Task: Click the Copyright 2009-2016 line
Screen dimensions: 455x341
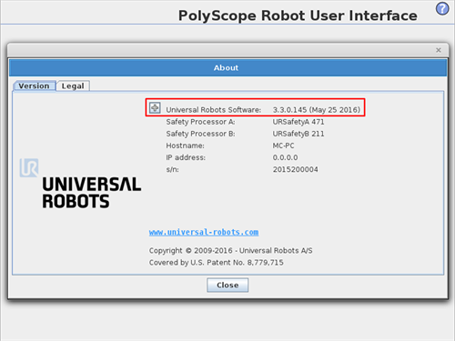Action: coord(230,251)
